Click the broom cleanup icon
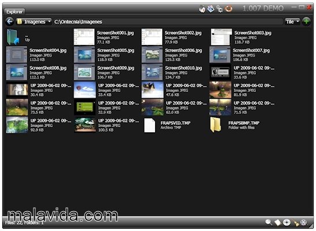The width and height of the screenshot is (316, 231). (x=296, y=223)
